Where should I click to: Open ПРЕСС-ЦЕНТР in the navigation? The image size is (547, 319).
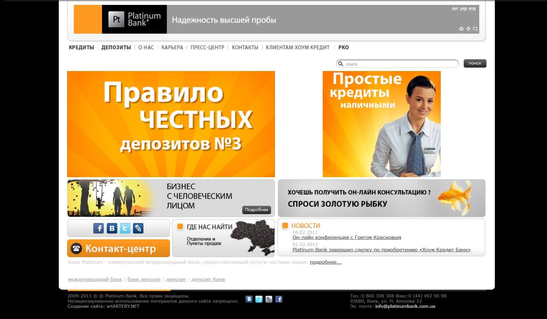(x=207, y=47)
